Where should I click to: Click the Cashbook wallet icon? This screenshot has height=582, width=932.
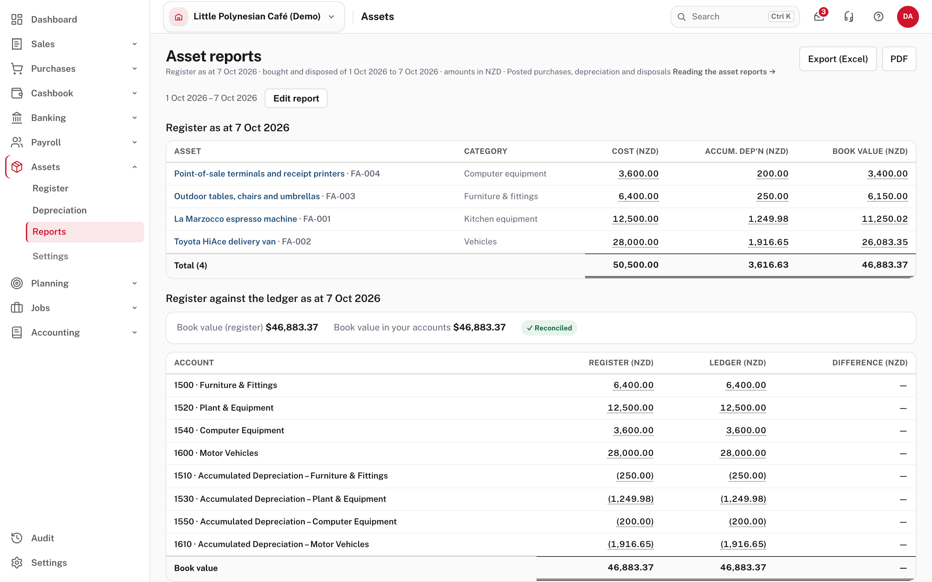(x=17, y=93)
